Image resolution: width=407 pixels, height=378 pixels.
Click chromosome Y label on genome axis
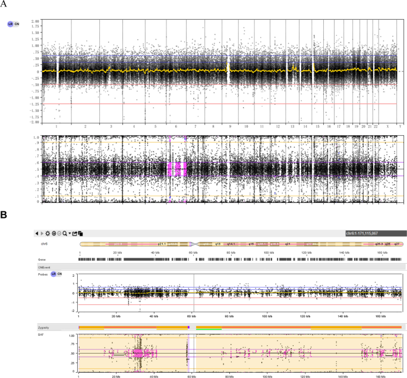400,126
